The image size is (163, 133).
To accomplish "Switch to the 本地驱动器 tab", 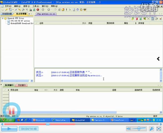I will pyautogui.click(x=7, y=13).
